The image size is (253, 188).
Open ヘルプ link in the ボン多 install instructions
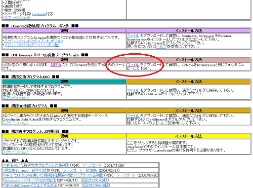tap(161, 47)
